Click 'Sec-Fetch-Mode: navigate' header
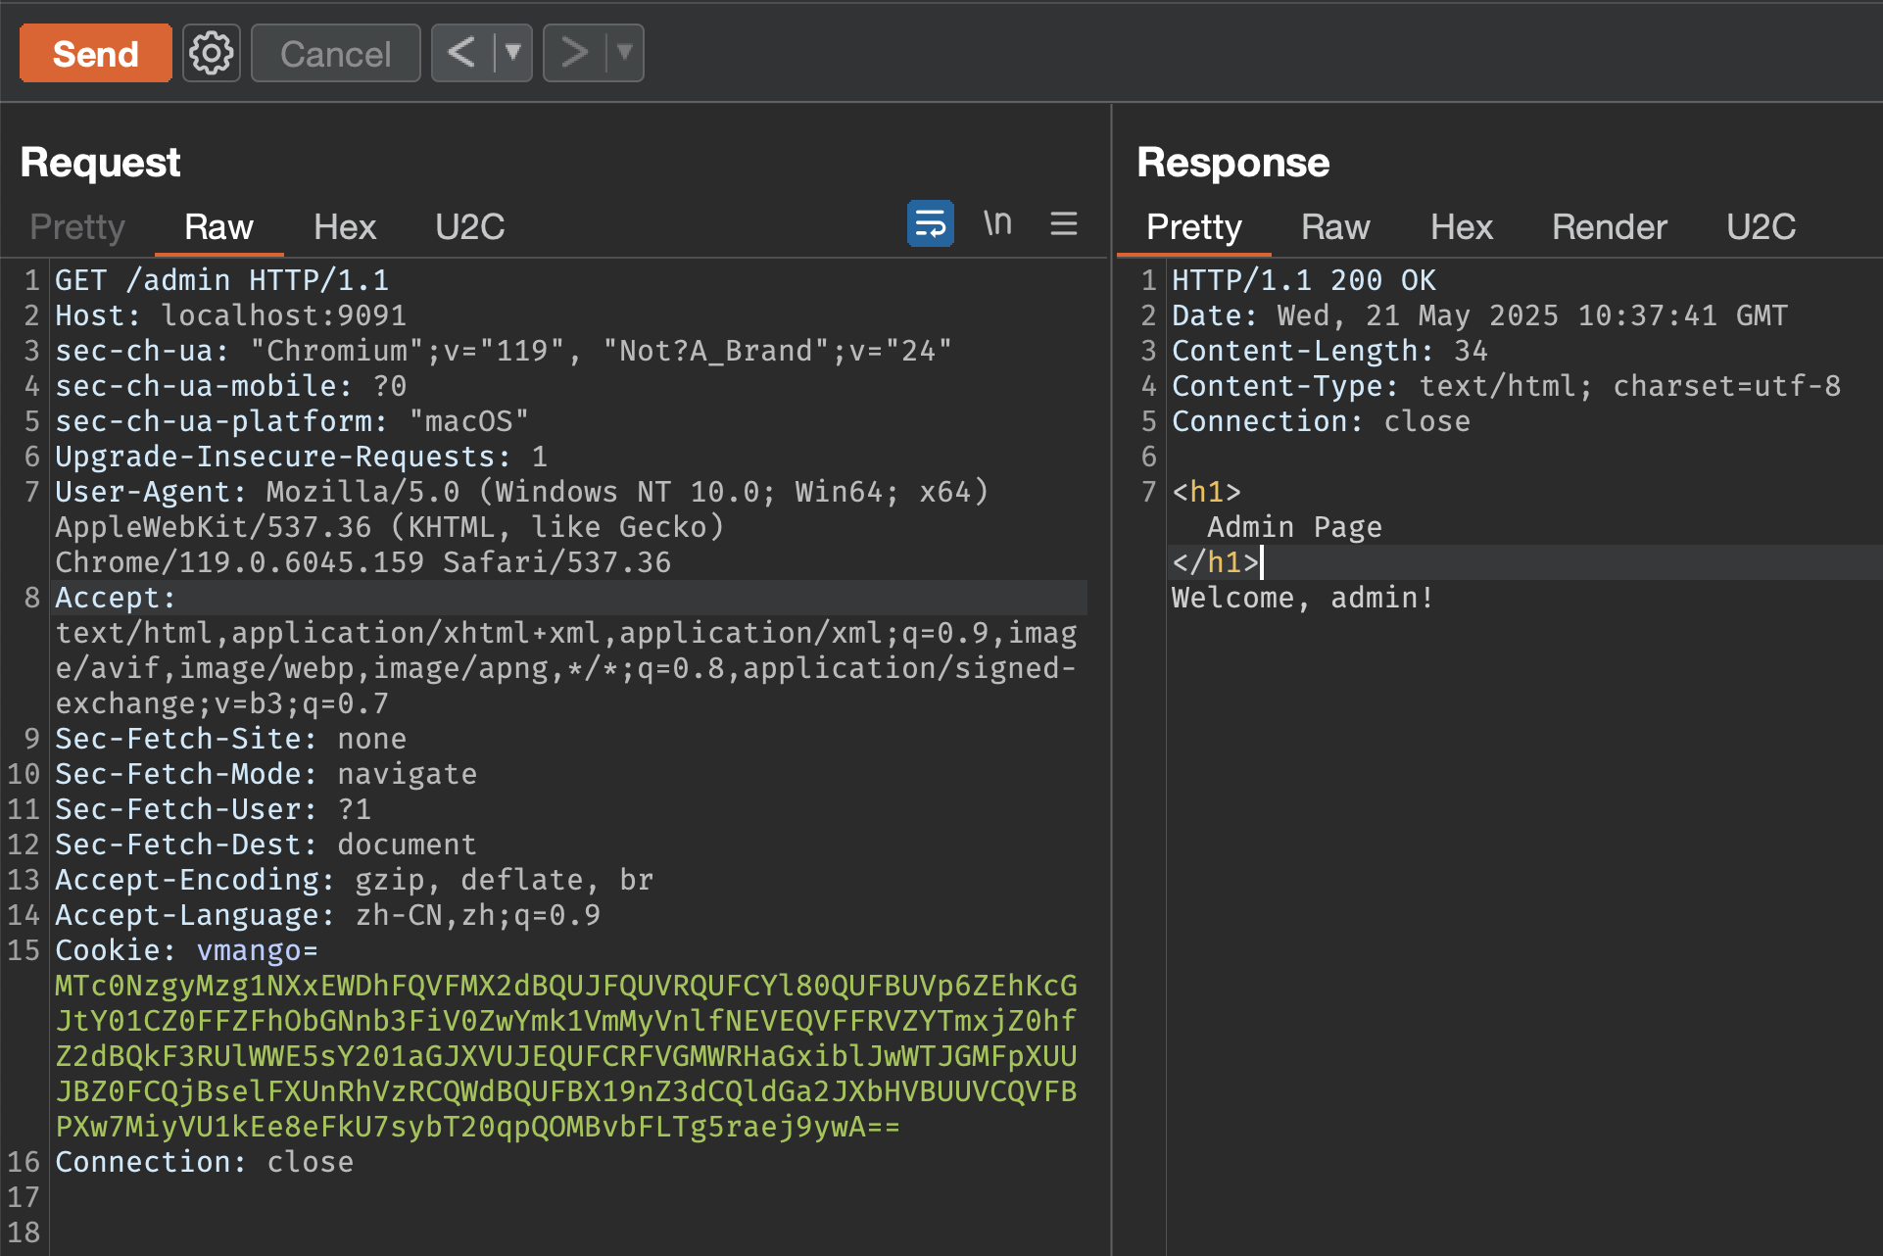1883x1256 pixels. click(x=266, y=774)
